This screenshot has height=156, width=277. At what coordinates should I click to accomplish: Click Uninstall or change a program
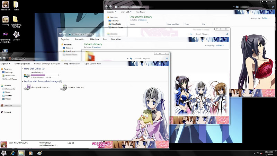click(47, 63)
